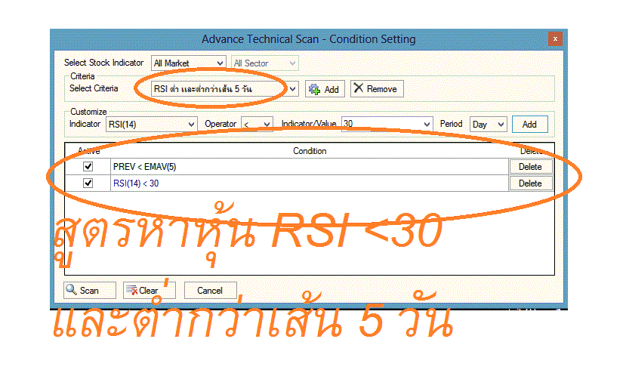
Task: Select the RSI(14) < 30 condition text
Action: tap(136, 183)
